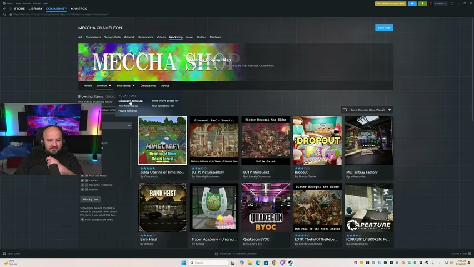474x267 pixels.
Task: Go back with the Steam back arrow
Action: tap(4, 9)
